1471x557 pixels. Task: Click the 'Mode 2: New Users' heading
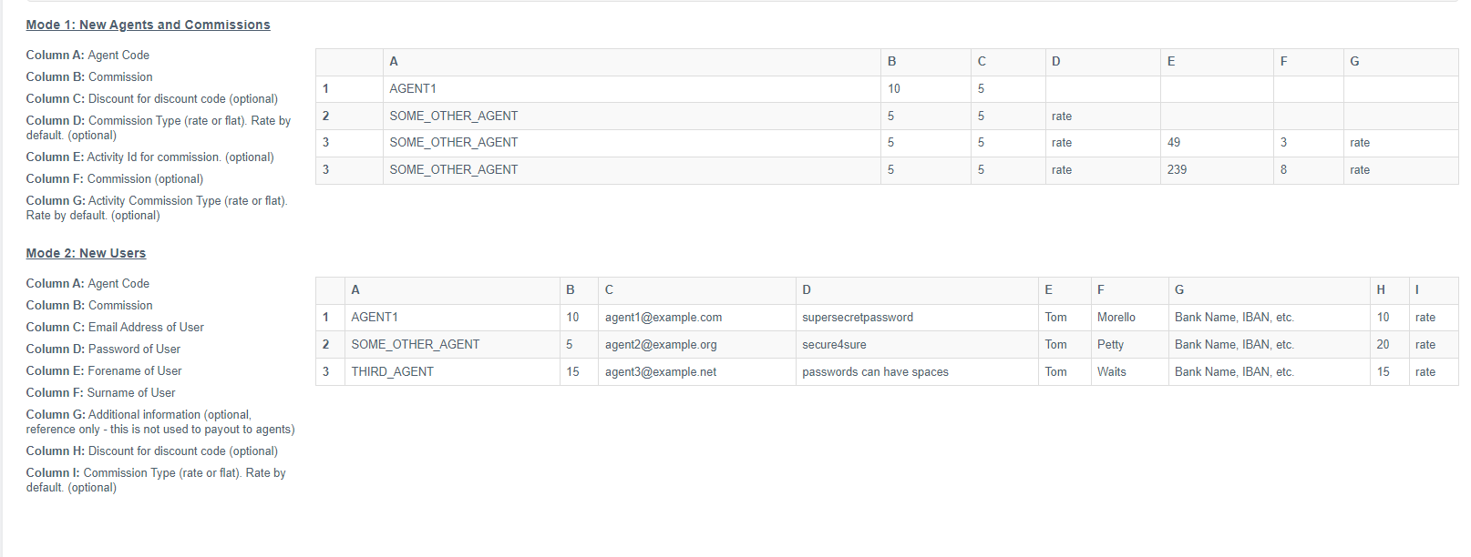pos(86,253)
